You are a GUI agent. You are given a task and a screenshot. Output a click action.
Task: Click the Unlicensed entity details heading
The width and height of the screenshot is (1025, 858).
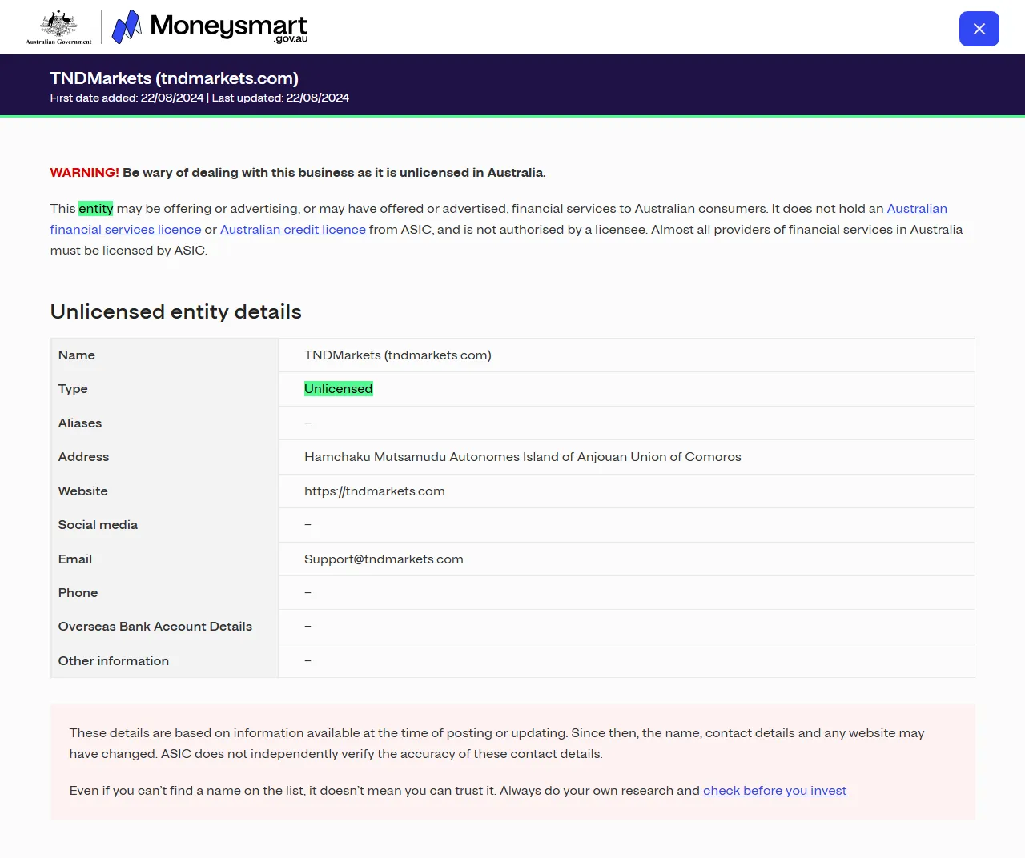tap(176, 312)
